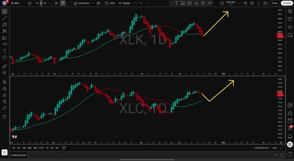Select the weekly W timeframe
This screenshot has width=294, height=161.
point(45,3)
